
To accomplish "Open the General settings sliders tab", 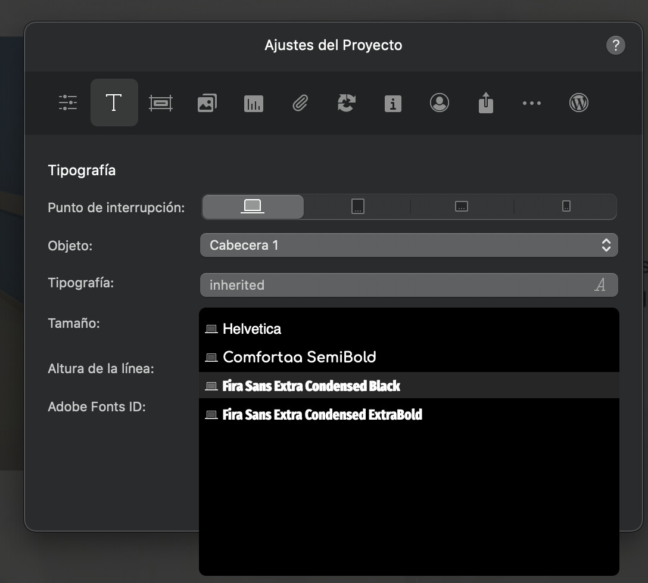I will pos(68,103).
